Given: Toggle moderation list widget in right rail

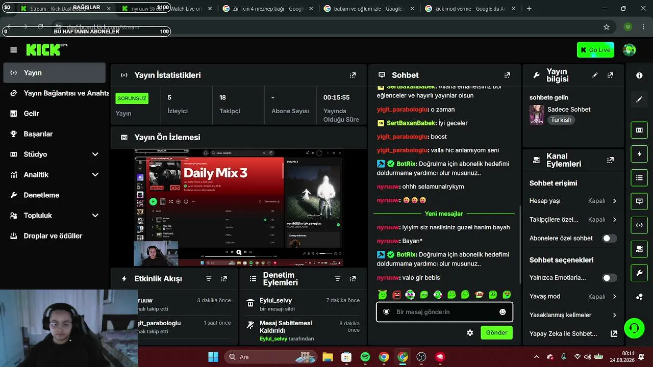Looking at the screenshot, I should 639,178.
